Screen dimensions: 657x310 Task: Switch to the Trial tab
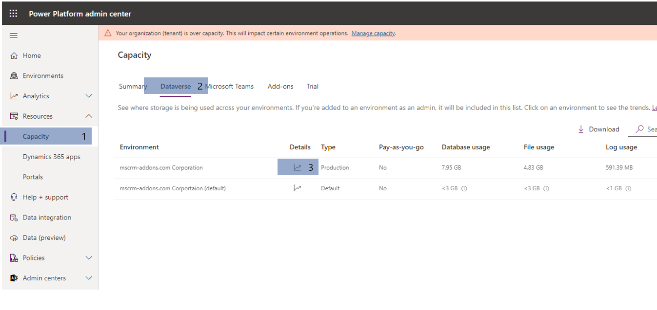[x=312, y=86]
